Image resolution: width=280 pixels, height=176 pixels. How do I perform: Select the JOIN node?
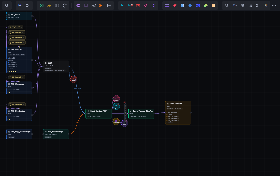click(x=56, y=67)
